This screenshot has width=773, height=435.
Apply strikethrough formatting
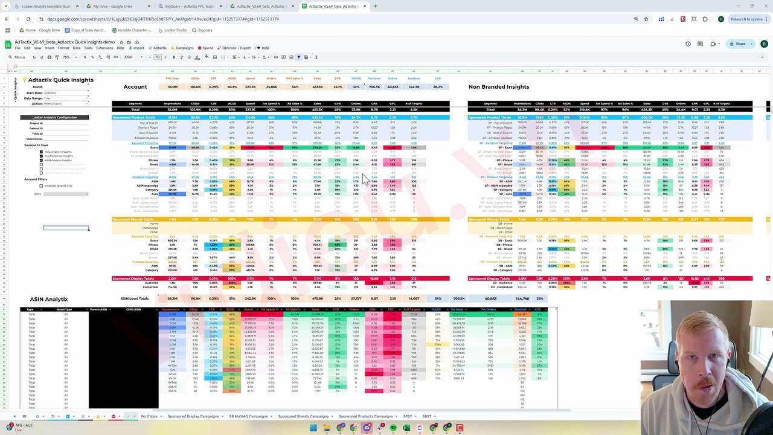(x=189, y=57)
